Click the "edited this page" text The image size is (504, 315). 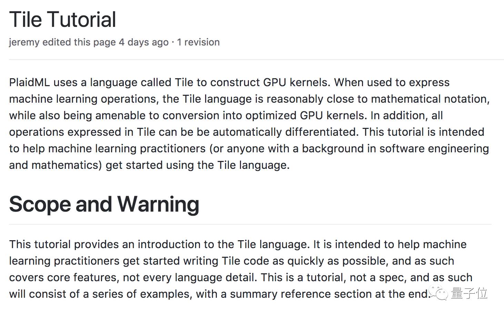point(79,42)
